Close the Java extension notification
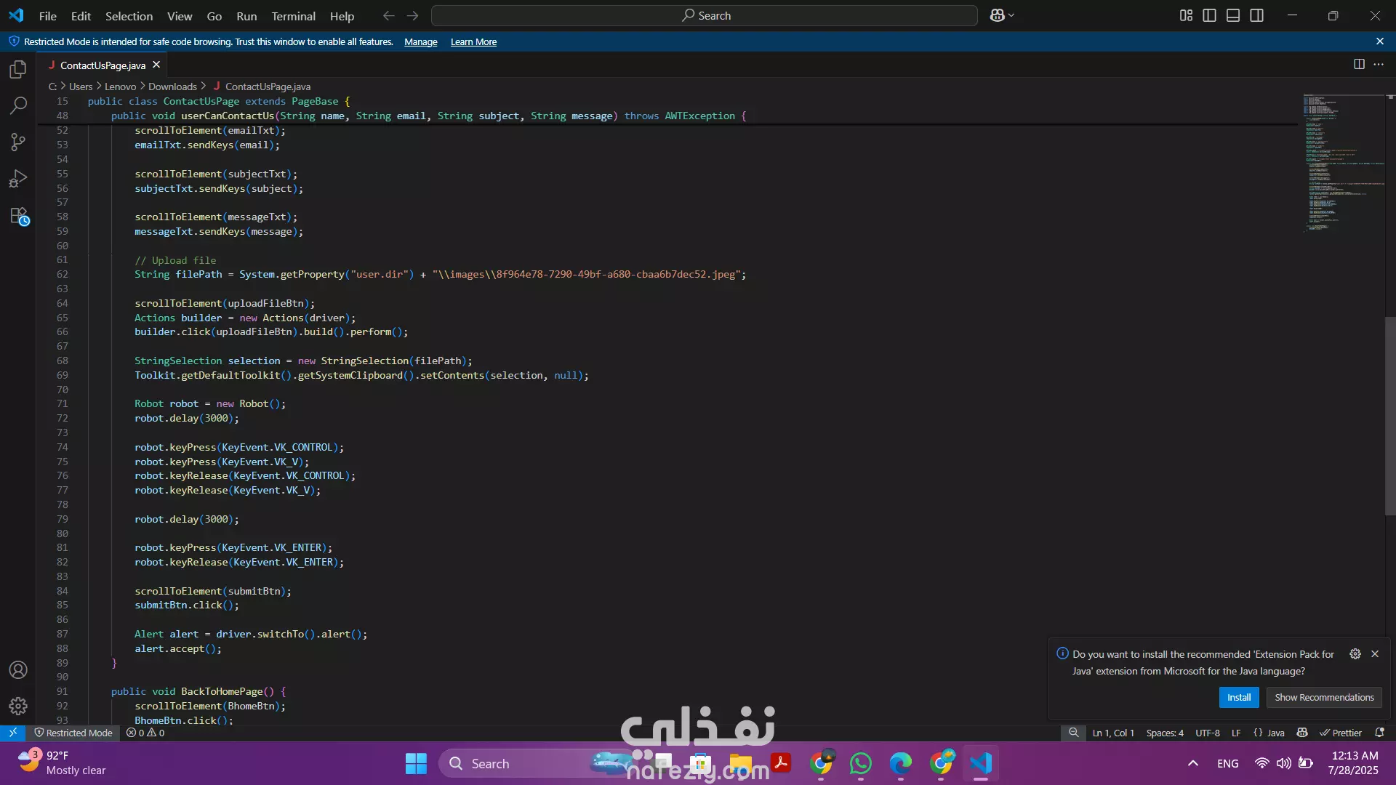Viewport: 1396px width, 785px height. click(x=1375, y=654)
